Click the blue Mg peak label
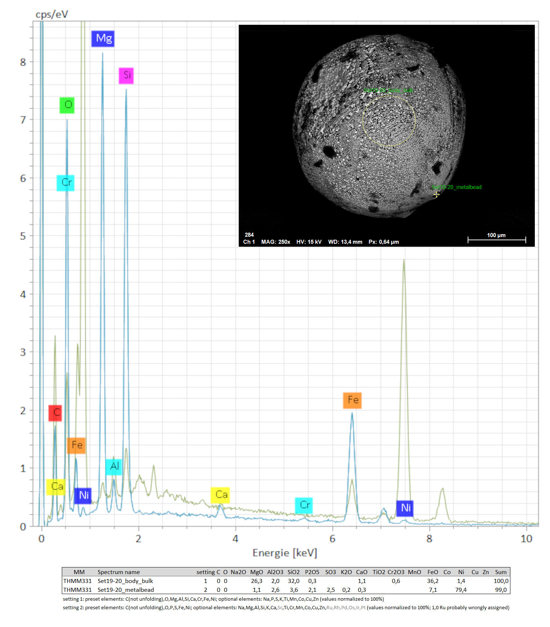Image resolution: width=550 pixels, height=627 pixels. (x=103, y=39)
